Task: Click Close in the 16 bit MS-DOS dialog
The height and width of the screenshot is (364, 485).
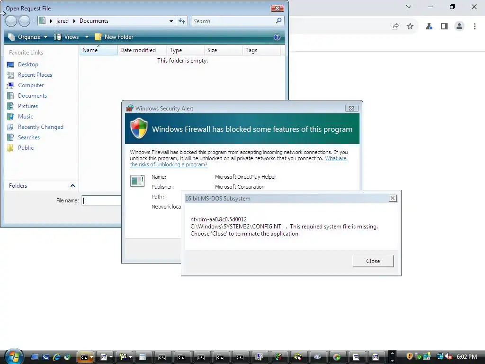Action: [x=373, y=261]
